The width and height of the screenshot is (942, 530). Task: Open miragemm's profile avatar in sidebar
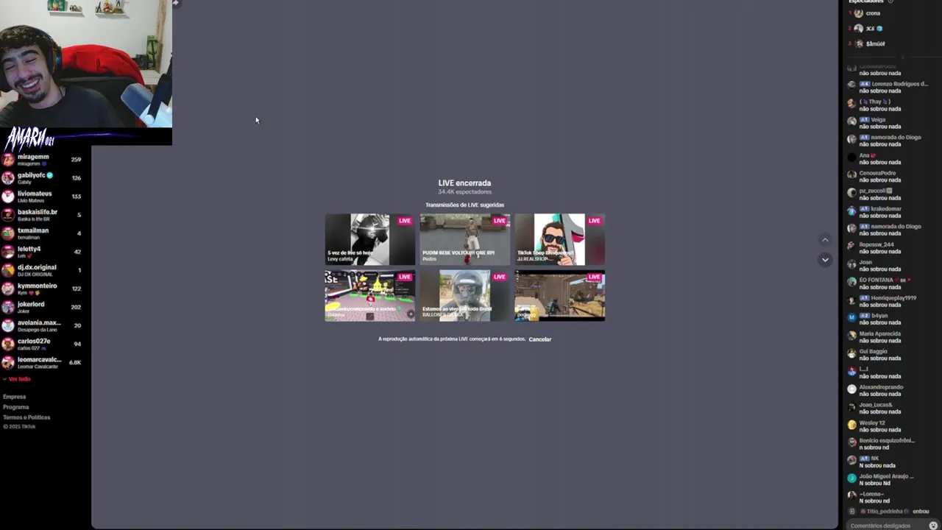[x=8, y=159]
